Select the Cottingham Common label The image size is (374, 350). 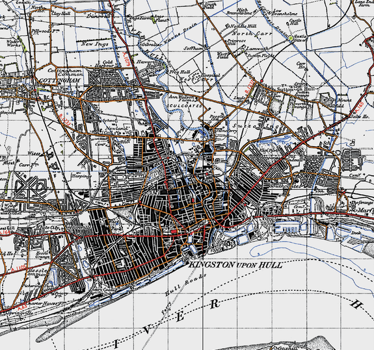click(65, 72)
